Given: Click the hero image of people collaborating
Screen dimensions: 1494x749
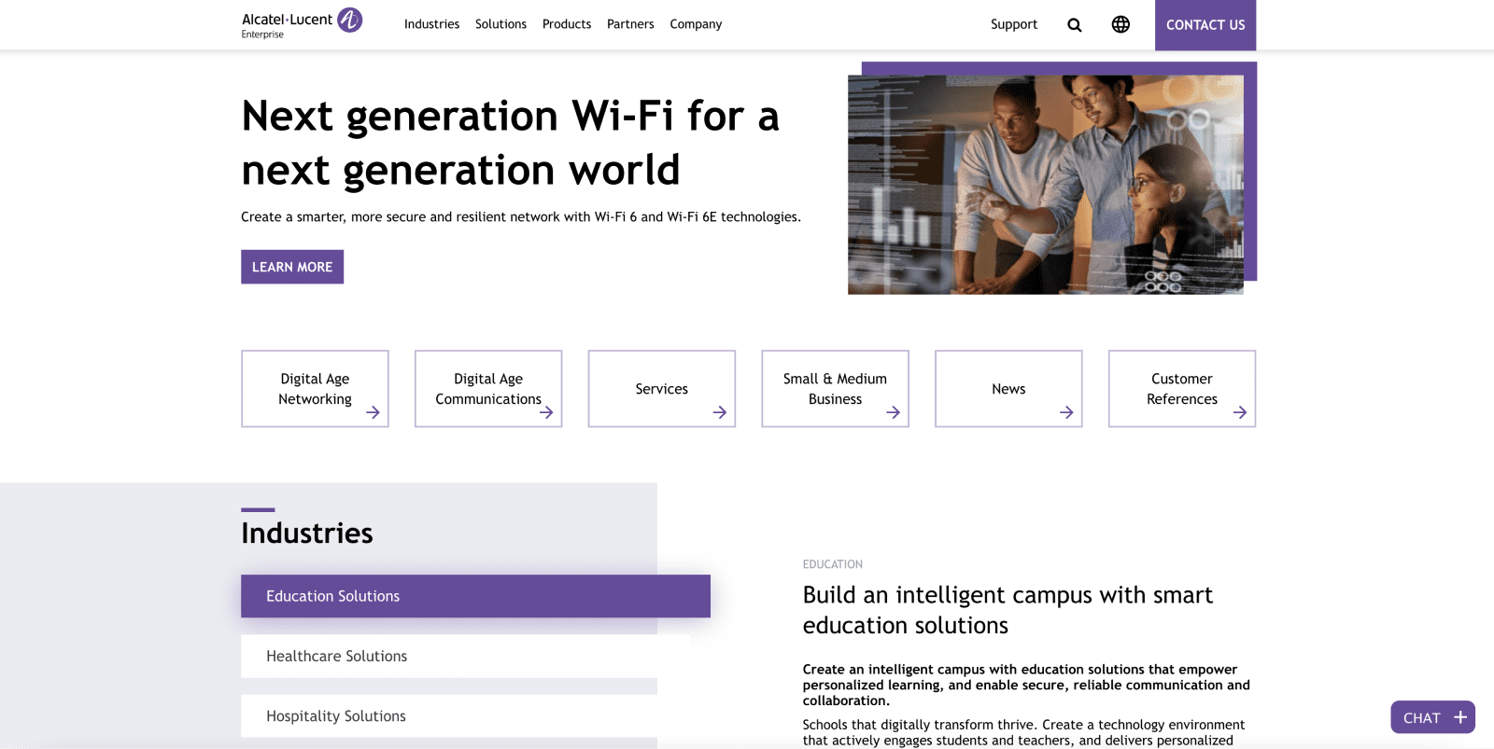Looking at the screenshot, I should (x=1045, y=185).
